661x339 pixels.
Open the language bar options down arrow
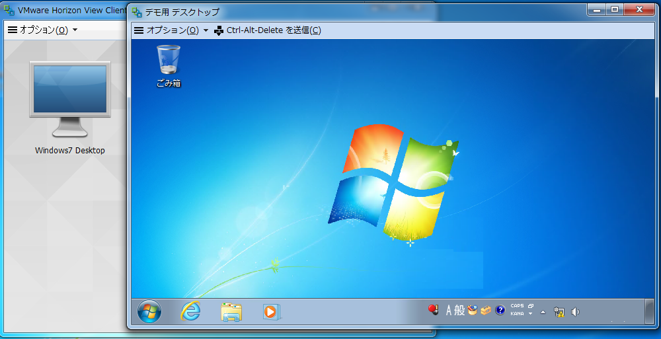click(x=531, y=314)
